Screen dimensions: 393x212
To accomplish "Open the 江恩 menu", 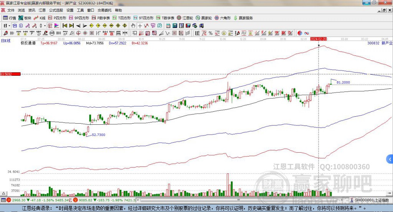I will (x=42, y=10).
